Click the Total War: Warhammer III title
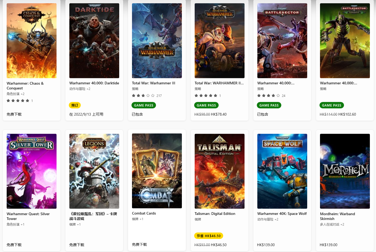This screenshot has width=376, height=252. 154,83
